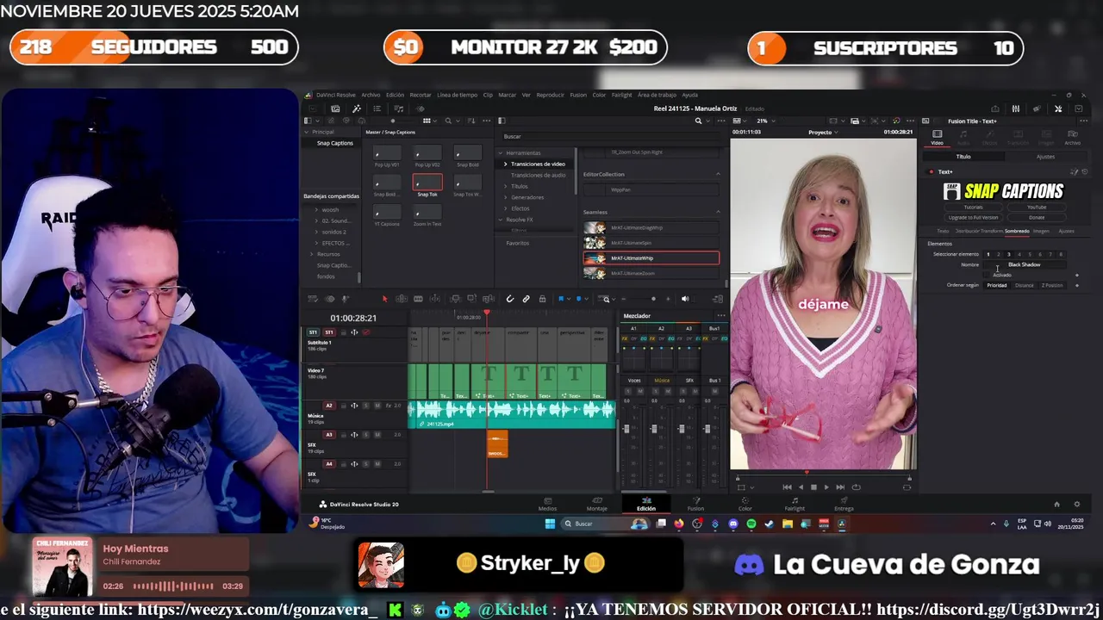Open the Spotify icon in taskbar
This screenshot has height=620, width=1103.
click(751, 524)
